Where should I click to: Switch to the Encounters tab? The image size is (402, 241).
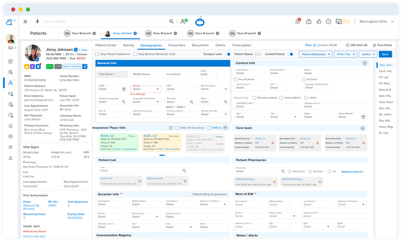pos(178,45)
